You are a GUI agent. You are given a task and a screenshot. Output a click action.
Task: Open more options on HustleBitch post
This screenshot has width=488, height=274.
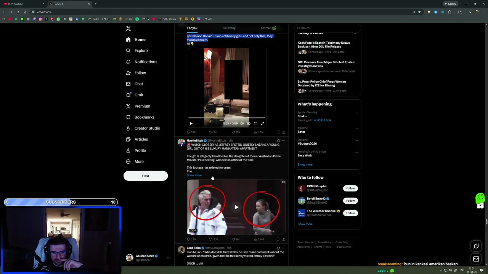point(284,141)
